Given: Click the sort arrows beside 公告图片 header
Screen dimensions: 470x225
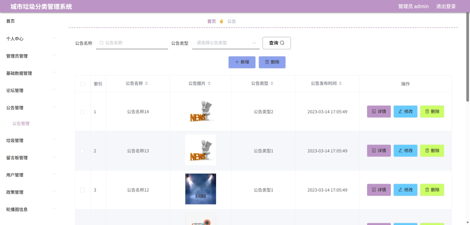Looking at the screenshot, I should 209,83.
